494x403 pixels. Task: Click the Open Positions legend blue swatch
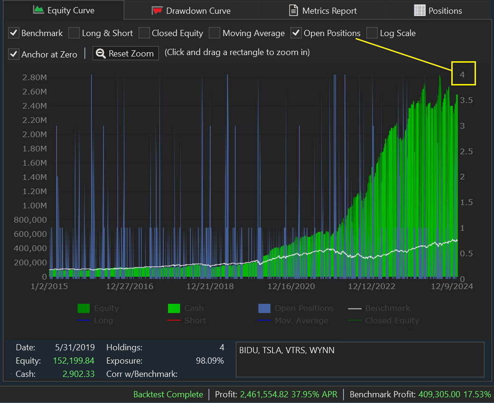(264, 309)
